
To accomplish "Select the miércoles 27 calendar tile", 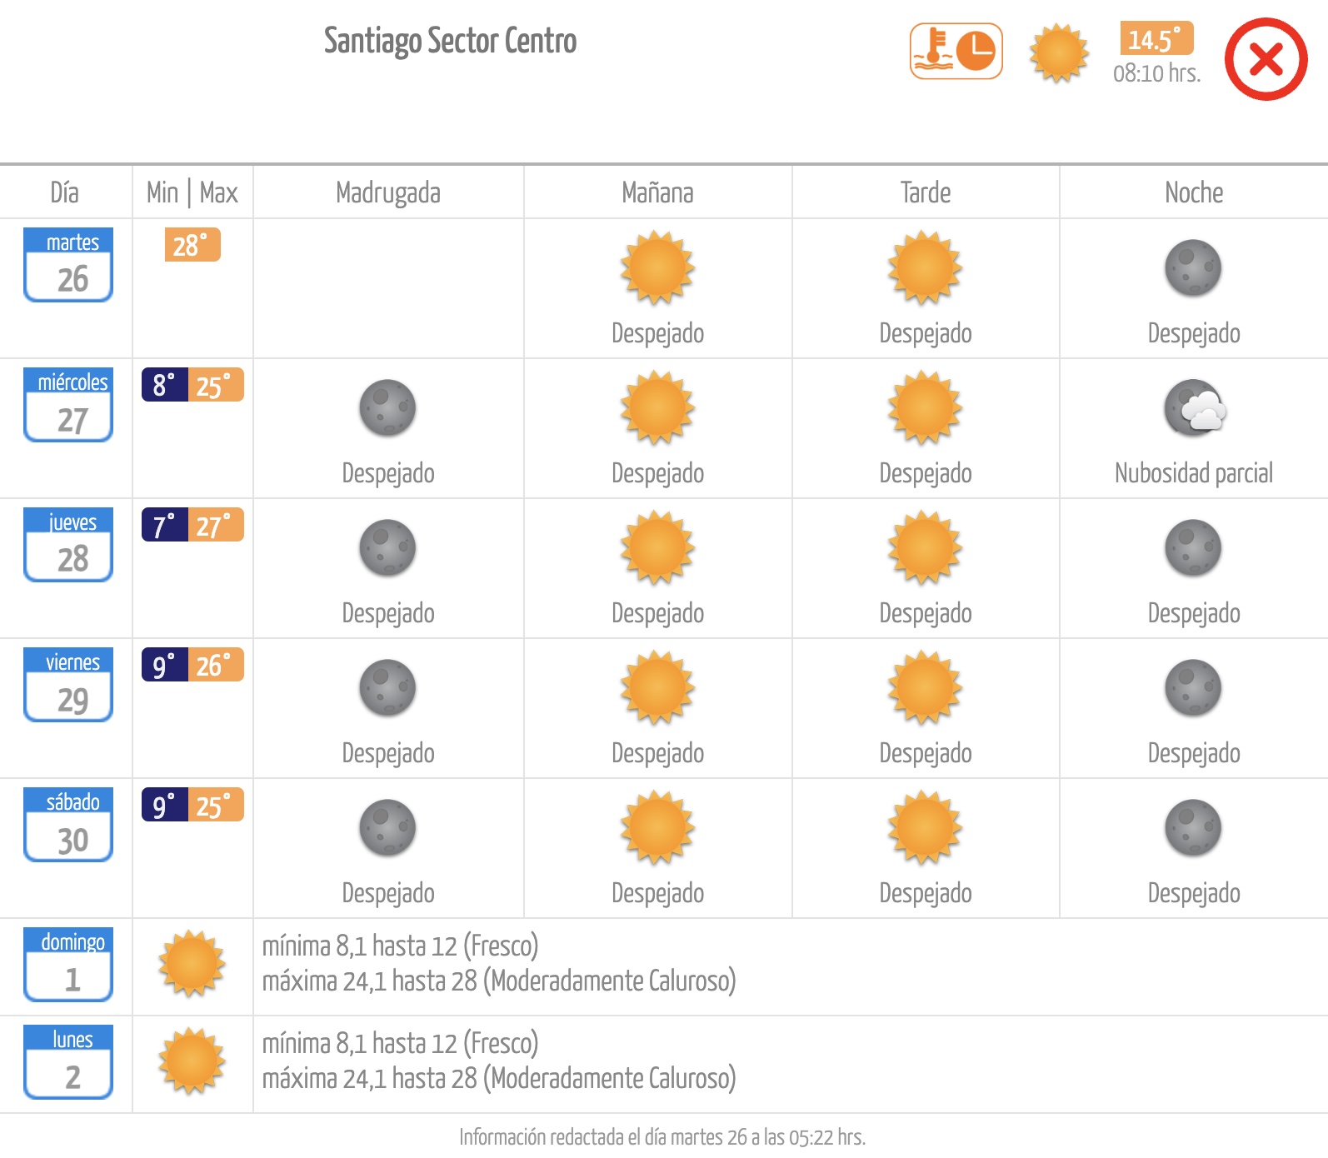I will tap(68, 405).
